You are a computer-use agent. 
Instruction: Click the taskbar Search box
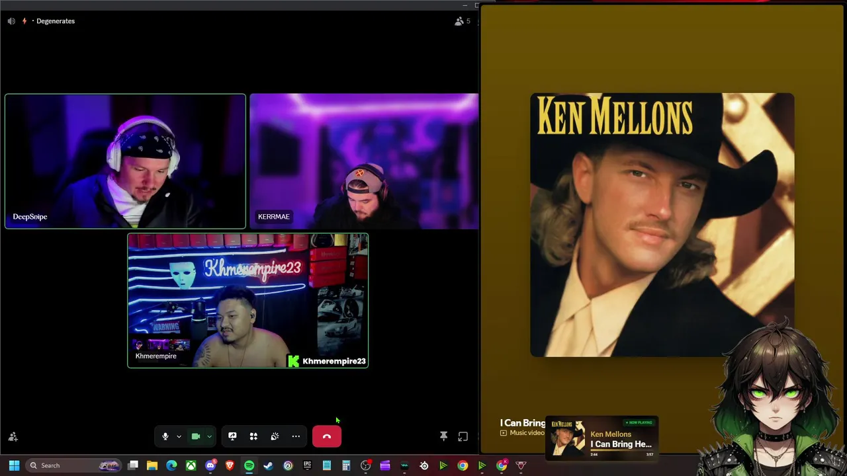74,465
